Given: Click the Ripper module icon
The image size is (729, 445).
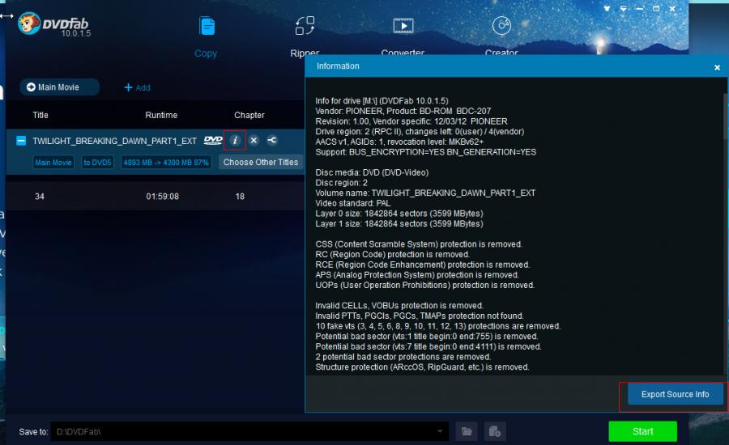Looking at the screenshot, I should coord(305,26).
